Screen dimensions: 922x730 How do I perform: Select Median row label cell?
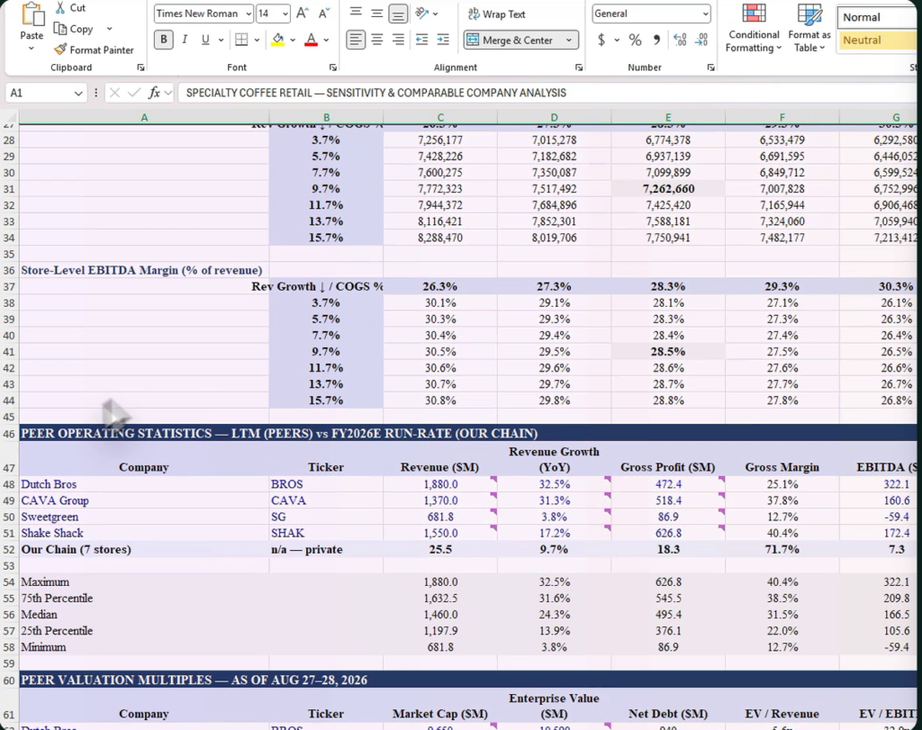pyautogui.click(x=144, y=615)
